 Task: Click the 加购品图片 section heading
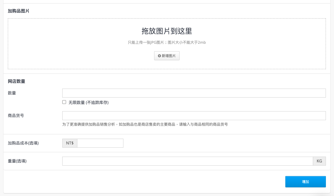(19, 11)
